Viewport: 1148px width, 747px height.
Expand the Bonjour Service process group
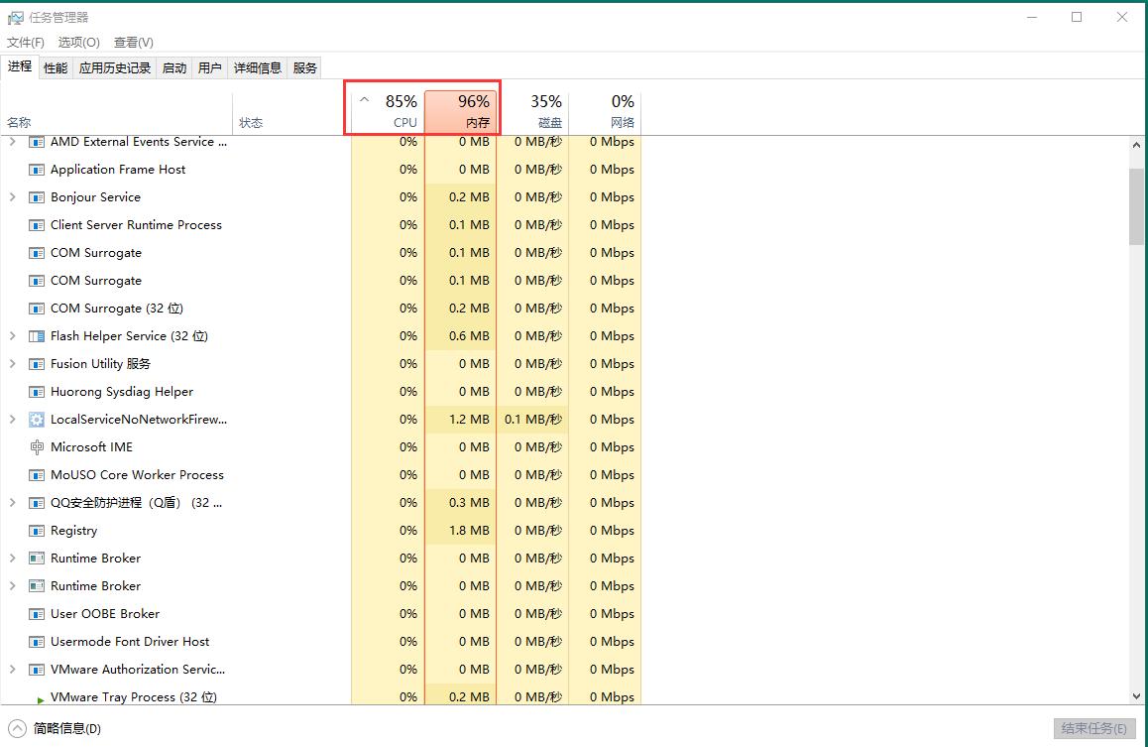pyautogui.click(x=12, y=197)
